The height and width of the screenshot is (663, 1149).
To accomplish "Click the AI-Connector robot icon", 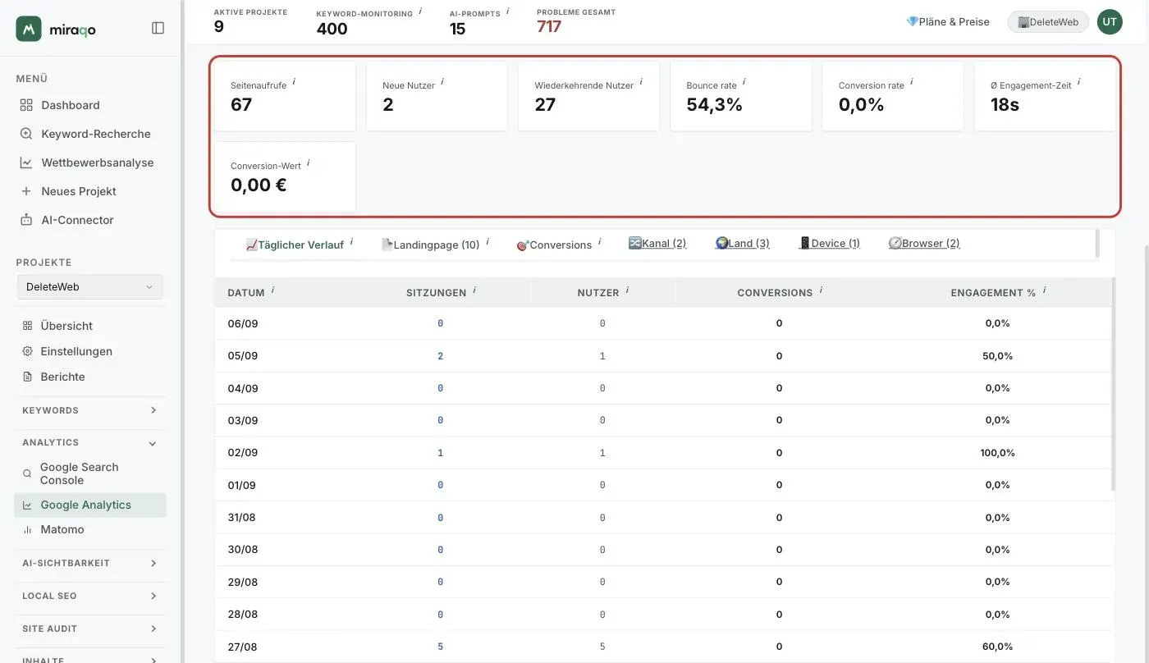I will tap(26, 220).
